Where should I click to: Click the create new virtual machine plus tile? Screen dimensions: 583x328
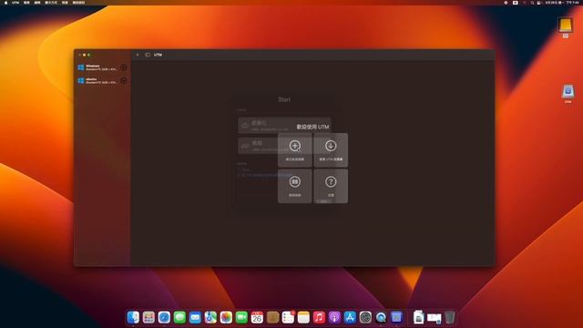coord(295,149)
